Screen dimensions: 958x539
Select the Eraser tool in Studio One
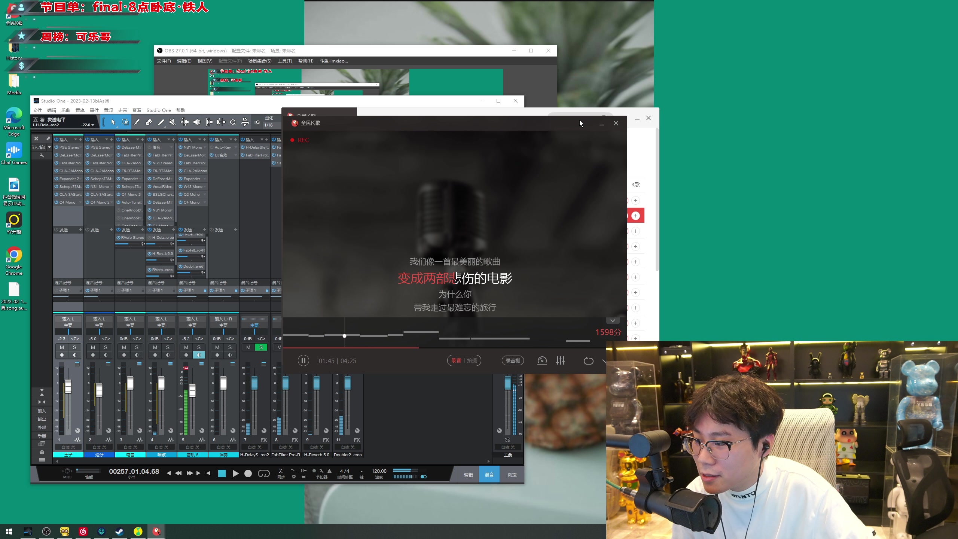tap(149, 122)
